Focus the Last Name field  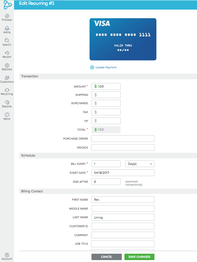point(123,217)
